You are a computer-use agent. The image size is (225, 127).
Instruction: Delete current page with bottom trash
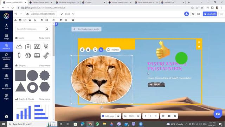point(118,116)
